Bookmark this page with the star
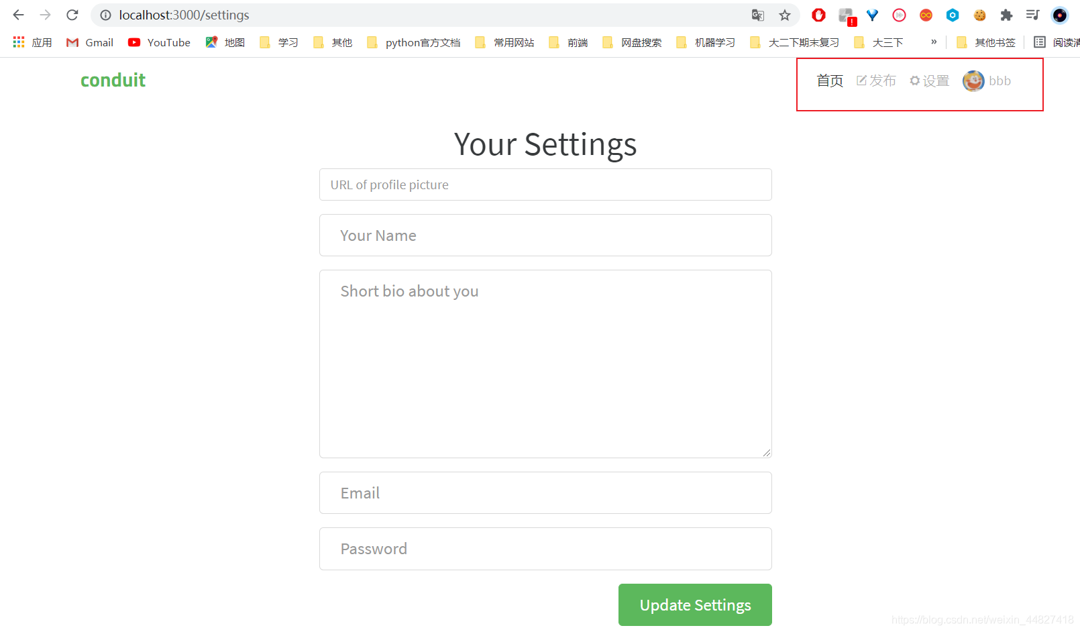 pyautogui.click(x=785, y=15)
